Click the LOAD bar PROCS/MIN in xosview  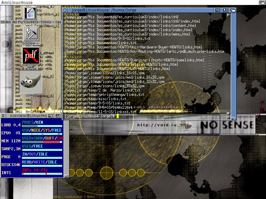(x=42, y=126)
